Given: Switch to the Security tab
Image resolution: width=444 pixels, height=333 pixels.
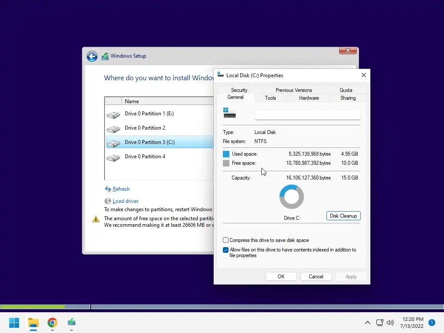Looking at the screenshot, I should click(x=239, y=90).
